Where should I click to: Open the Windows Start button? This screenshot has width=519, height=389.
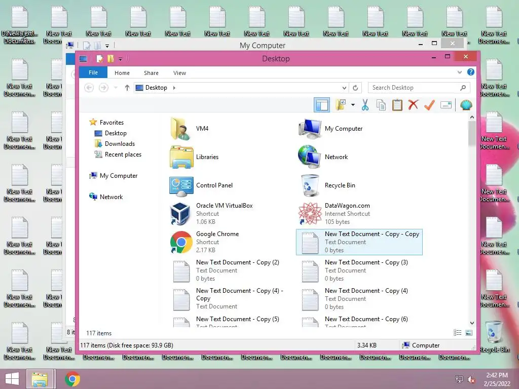coord(12,379)
